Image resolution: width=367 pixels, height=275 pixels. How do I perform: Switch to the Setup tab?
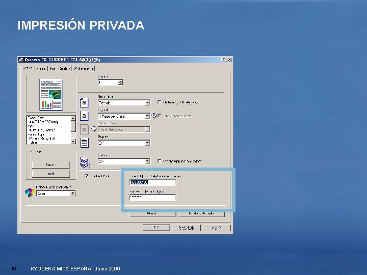point(28,68)
